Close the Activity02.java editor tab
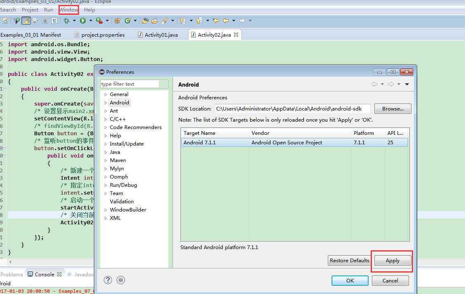This screenshot has width=465, height=294. point(236,35)
